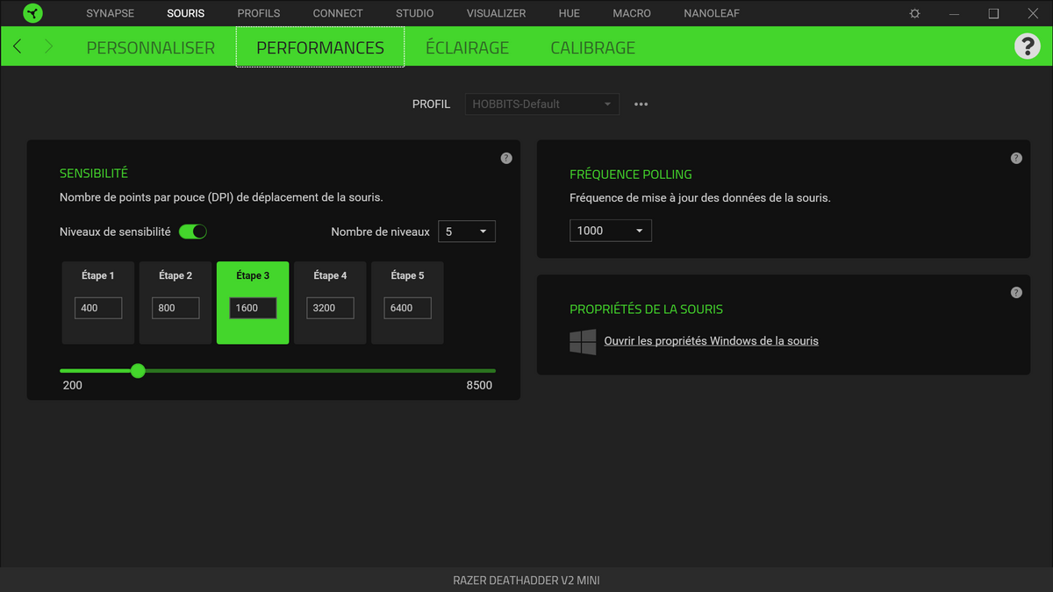Show help for the Fréquence Polling panel
Viewport: 1053px width, 592px height.
[x=1016, y=158]
